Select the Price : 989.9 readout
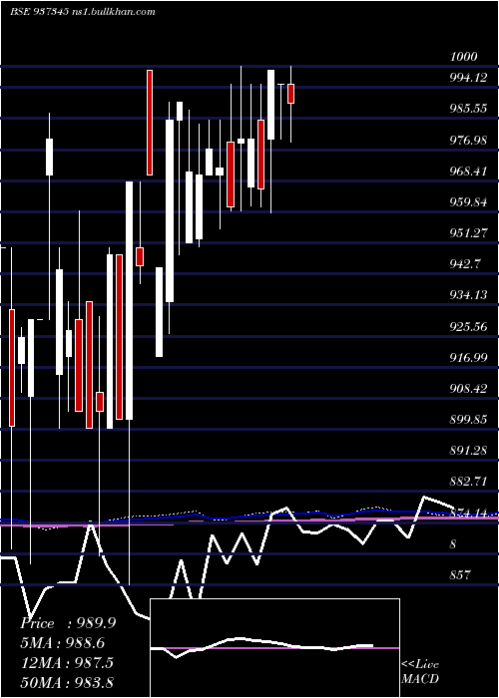Screen dimensions: 499x698 point(68,623)
